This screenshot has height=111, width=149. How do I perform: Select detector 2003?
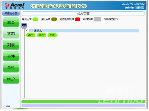pos(52,35)
